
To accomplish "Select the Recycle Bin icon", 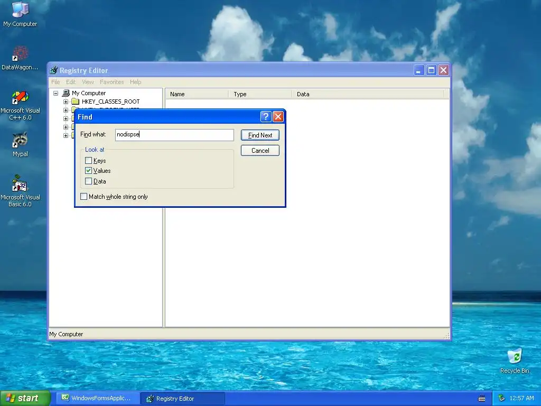I will click(x=515, y=361).
